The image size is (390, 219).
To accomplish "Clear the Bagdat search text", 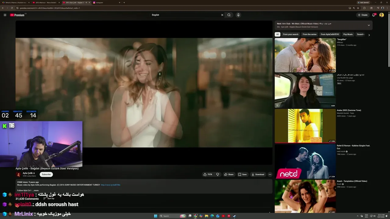I will coord(222,15).
